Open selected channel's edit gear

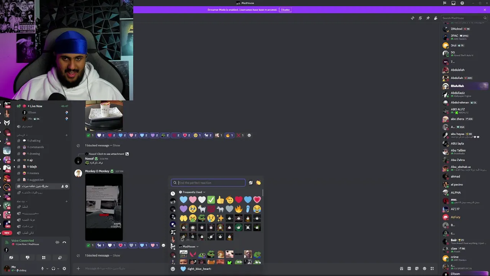67,186
